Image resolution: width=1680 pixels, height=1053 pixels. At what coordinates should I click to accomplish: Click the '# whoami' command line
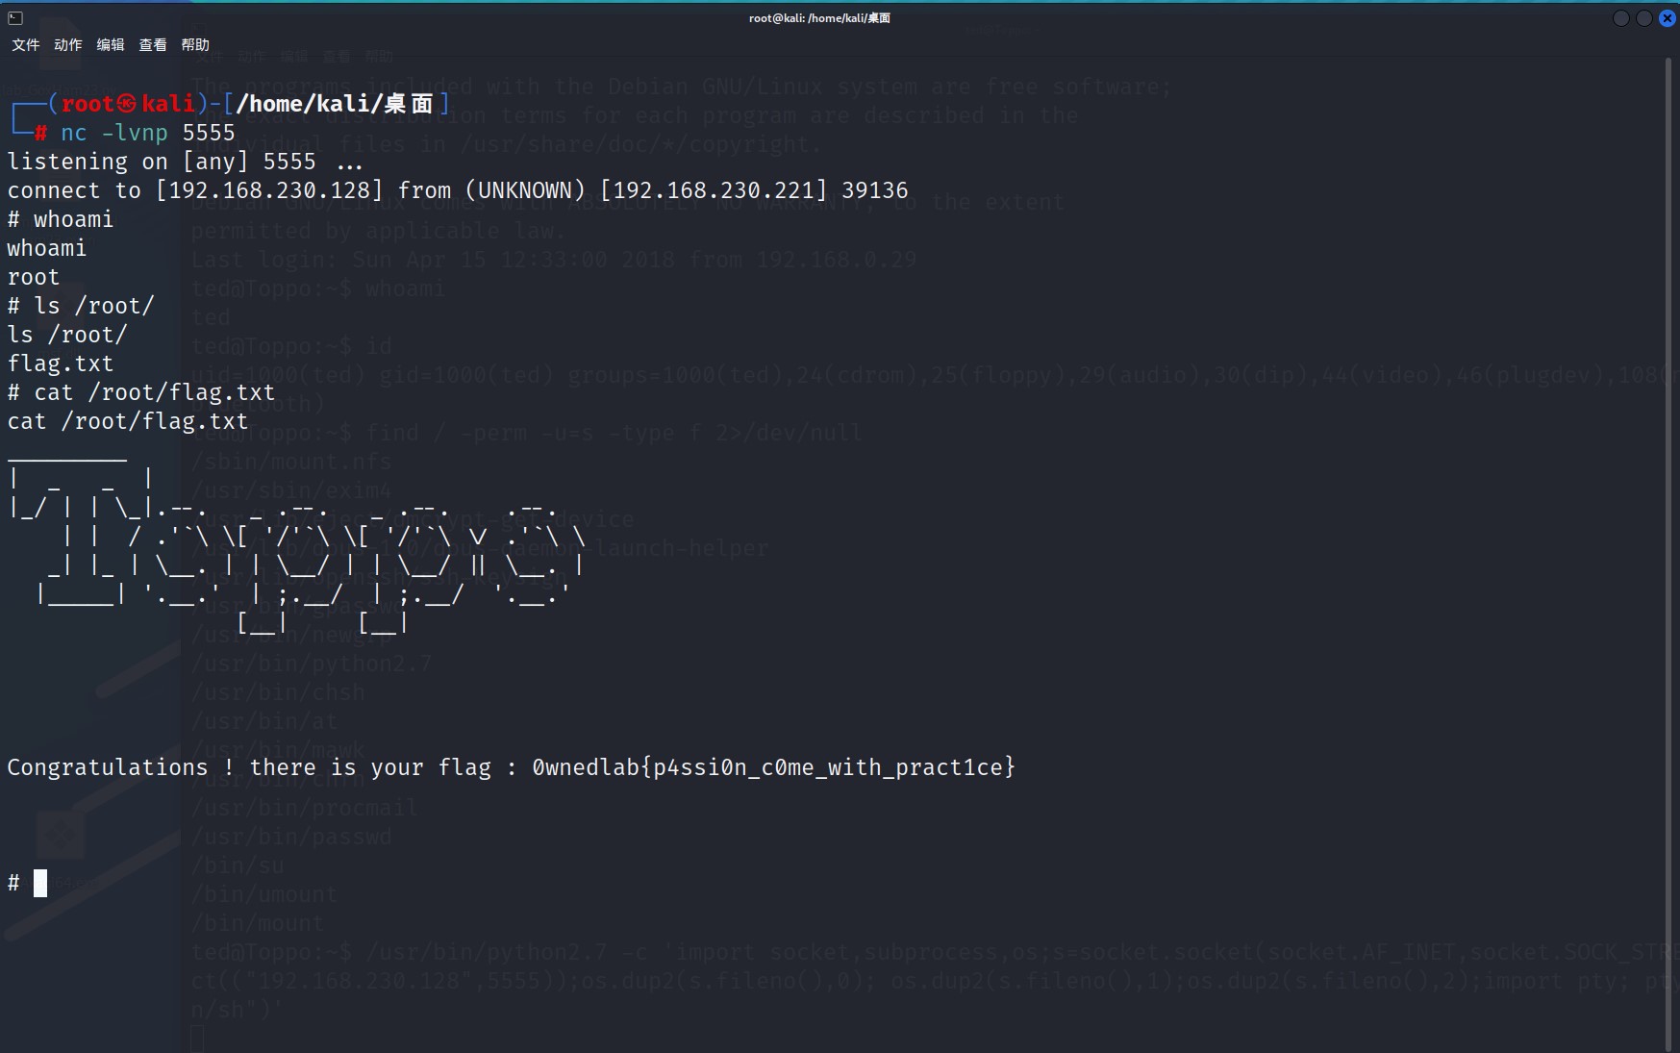(x=61, y=219)
